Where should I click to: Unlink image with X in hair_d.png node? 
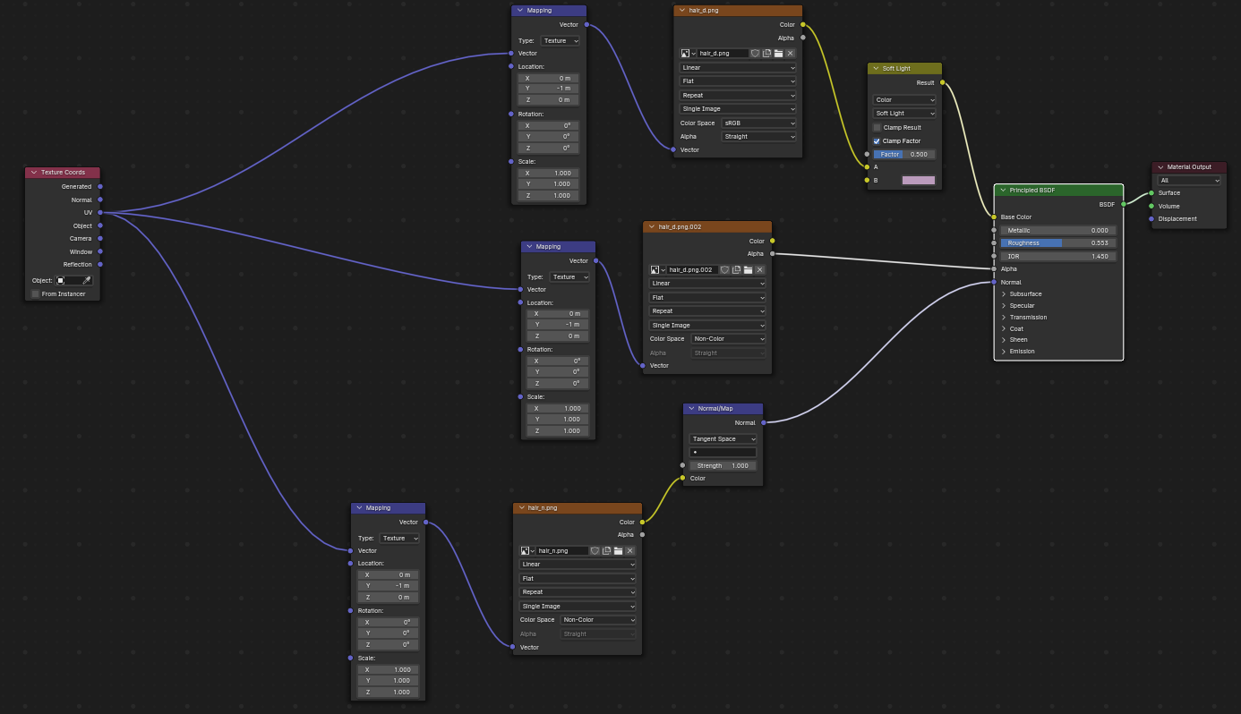(790, 53)
